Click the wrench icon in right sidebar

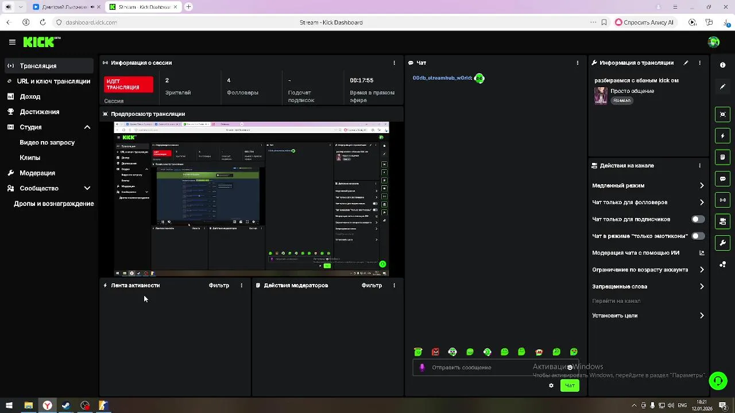click(x=723, y=243)
